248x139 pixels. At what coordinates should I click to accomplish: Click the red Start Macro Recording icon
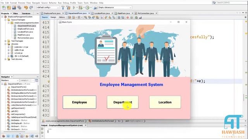pyautogui.click(x=127, y=17)
